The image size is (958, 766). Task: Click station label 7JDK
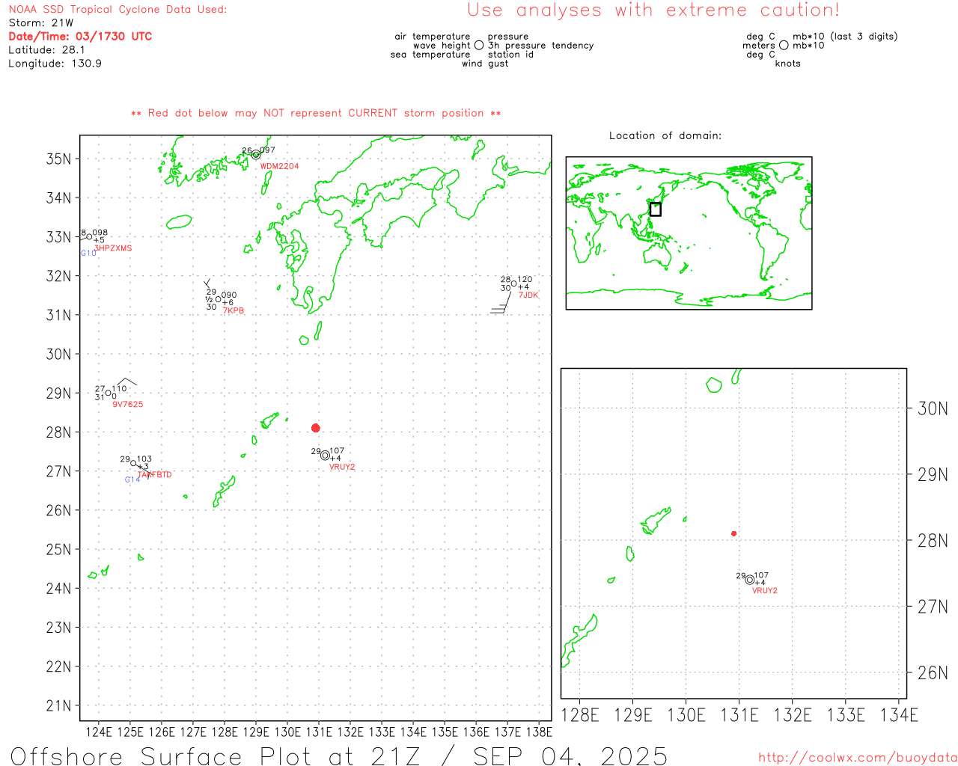coord(528,295)
